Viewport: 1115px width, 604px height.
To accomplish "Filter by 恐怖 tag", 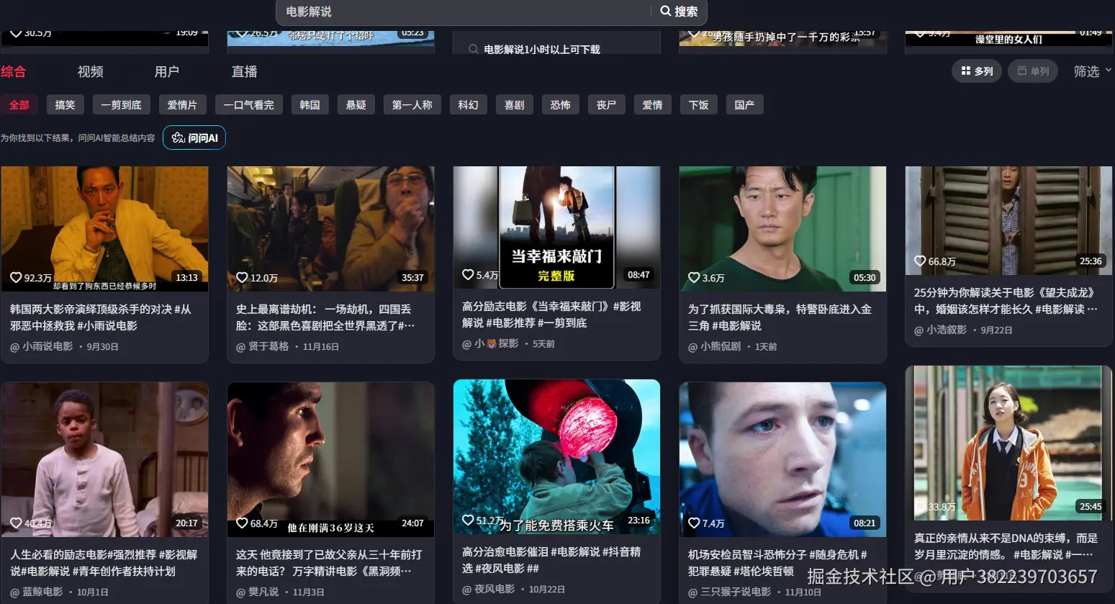I will click(x=561, y=104).
